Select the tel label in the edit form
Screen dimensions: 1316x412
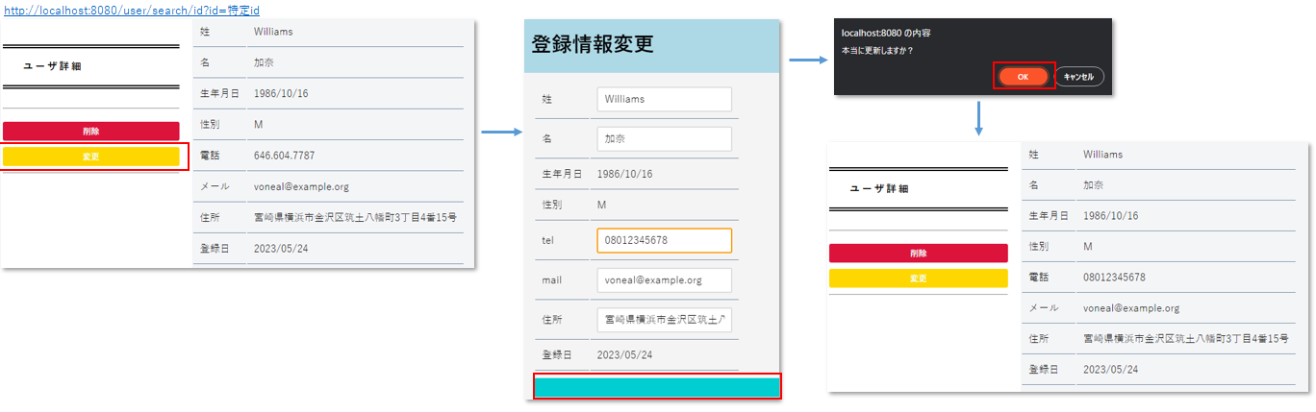coord(548,240)
